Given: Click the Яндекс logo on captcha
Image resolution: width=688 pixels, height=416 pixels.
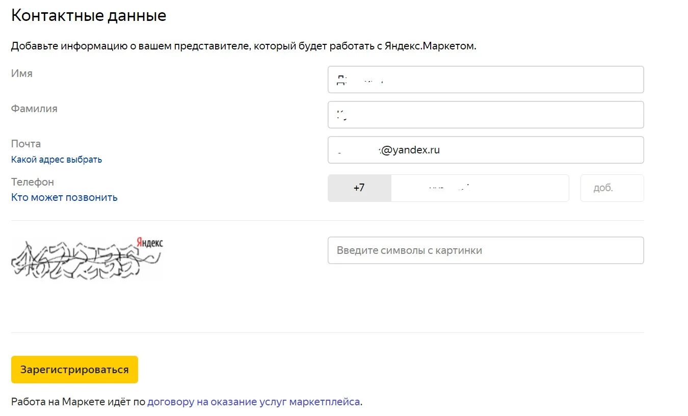Looking at the screenshot, I should (150, 243).
